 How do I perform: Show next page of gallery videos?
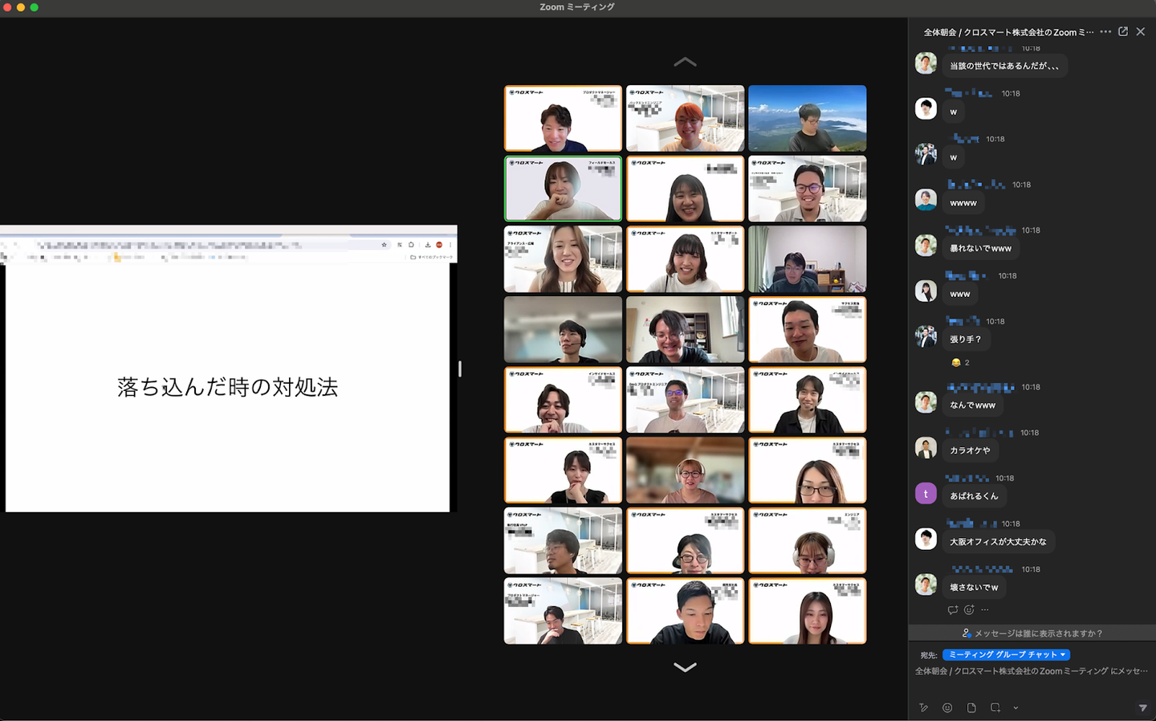685,666
